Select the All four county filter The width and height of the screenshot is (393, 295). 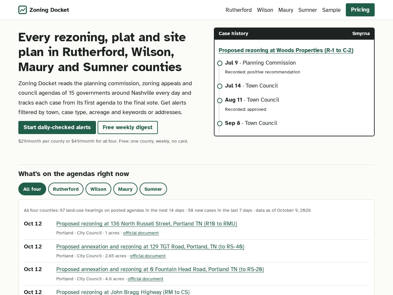[32, 189]
